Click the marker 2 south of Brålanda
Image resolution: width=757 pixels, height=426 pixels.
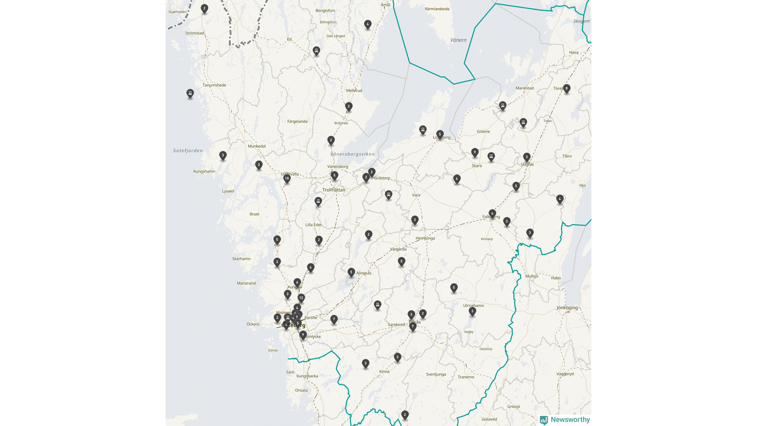coord(331,141)
